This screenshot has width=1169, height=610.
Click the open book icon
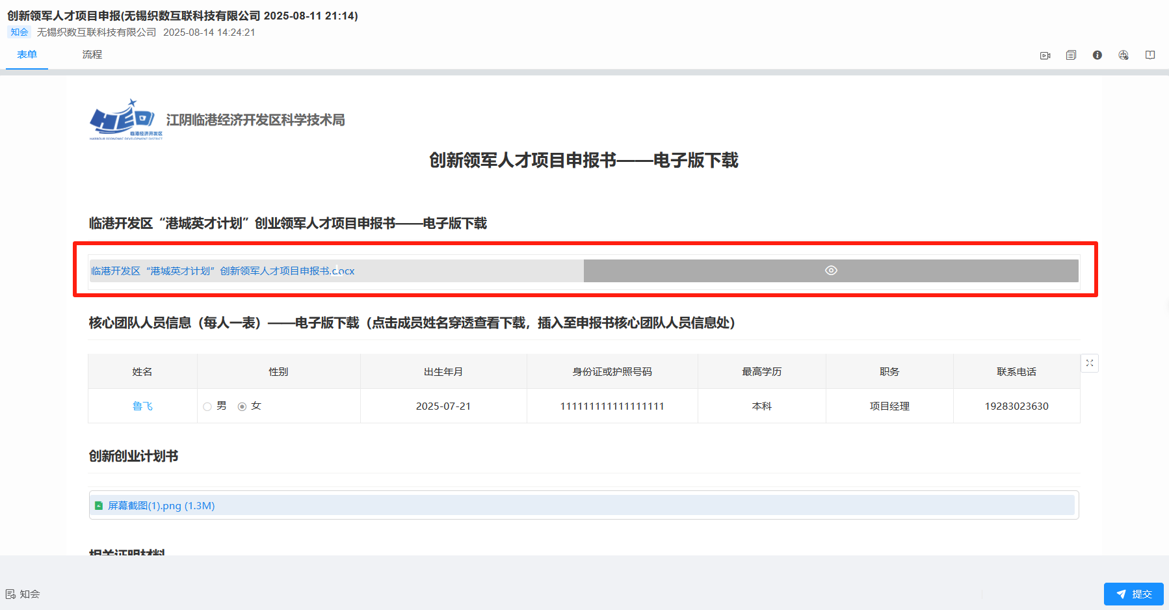click(x=1149, y=55)
